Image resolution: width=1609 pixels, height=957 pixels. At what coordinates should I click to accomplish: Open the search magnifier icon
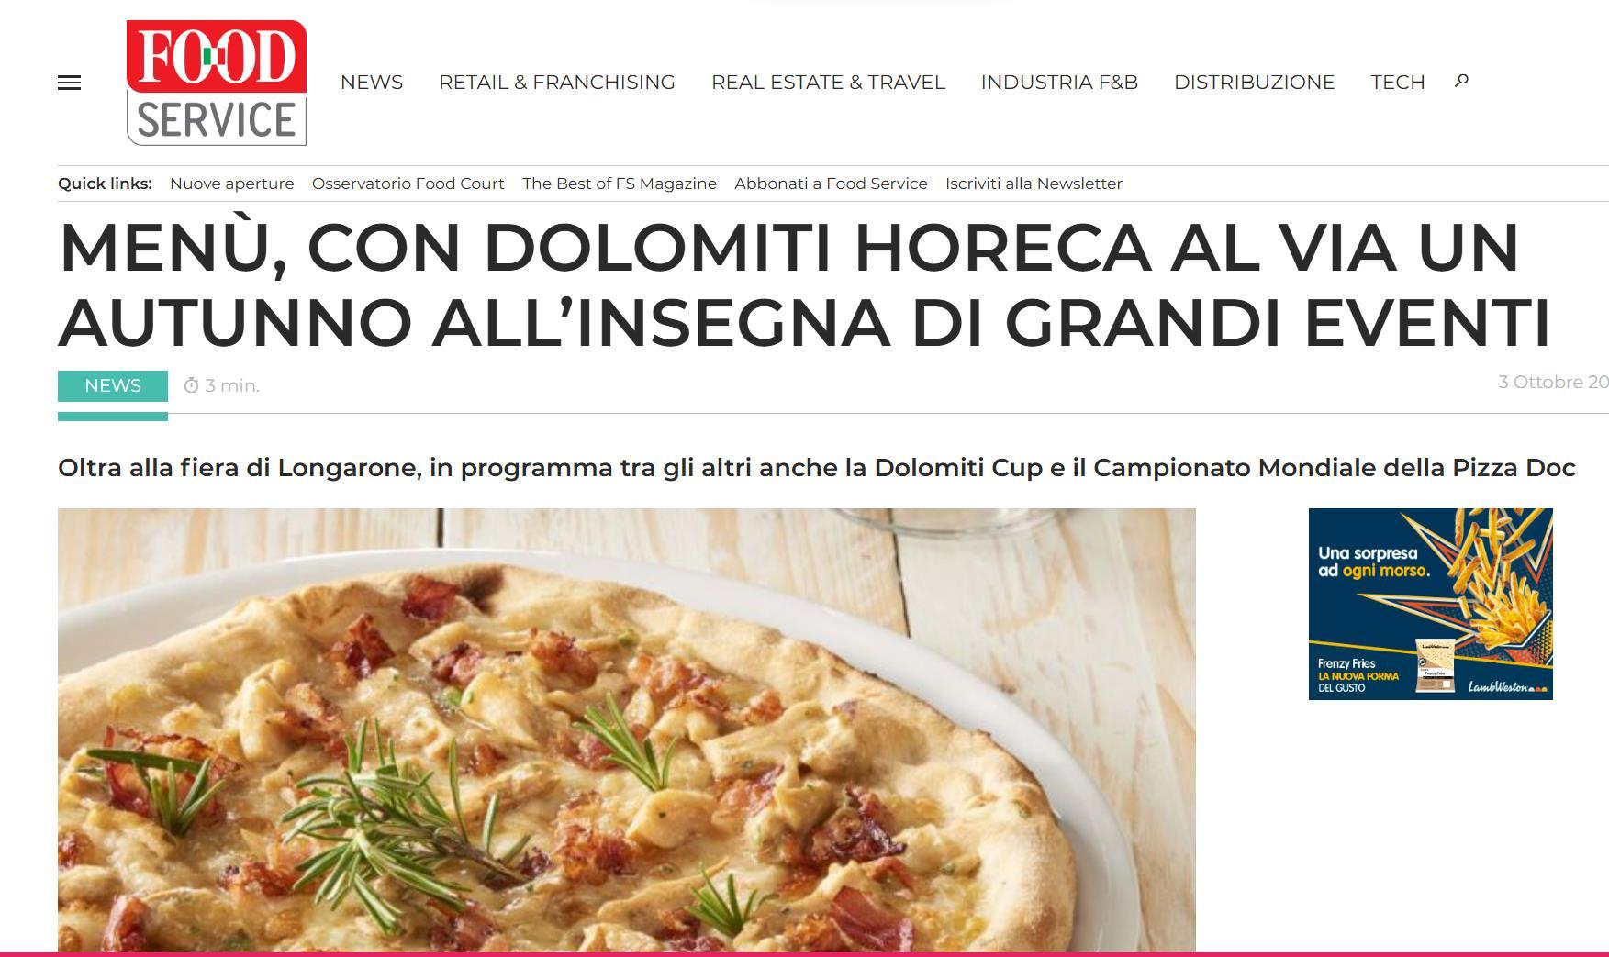click(x=1461, y=81)
